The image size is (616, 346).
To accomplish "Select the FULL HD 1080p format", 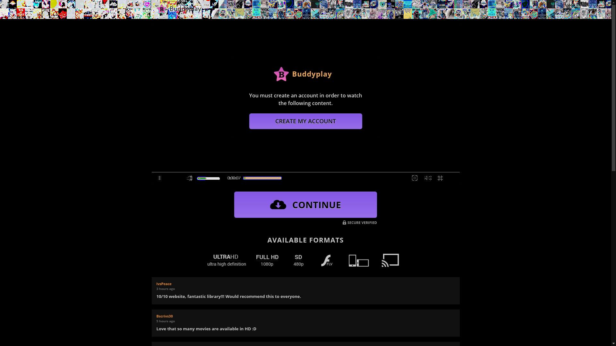I will pos(267,260).
